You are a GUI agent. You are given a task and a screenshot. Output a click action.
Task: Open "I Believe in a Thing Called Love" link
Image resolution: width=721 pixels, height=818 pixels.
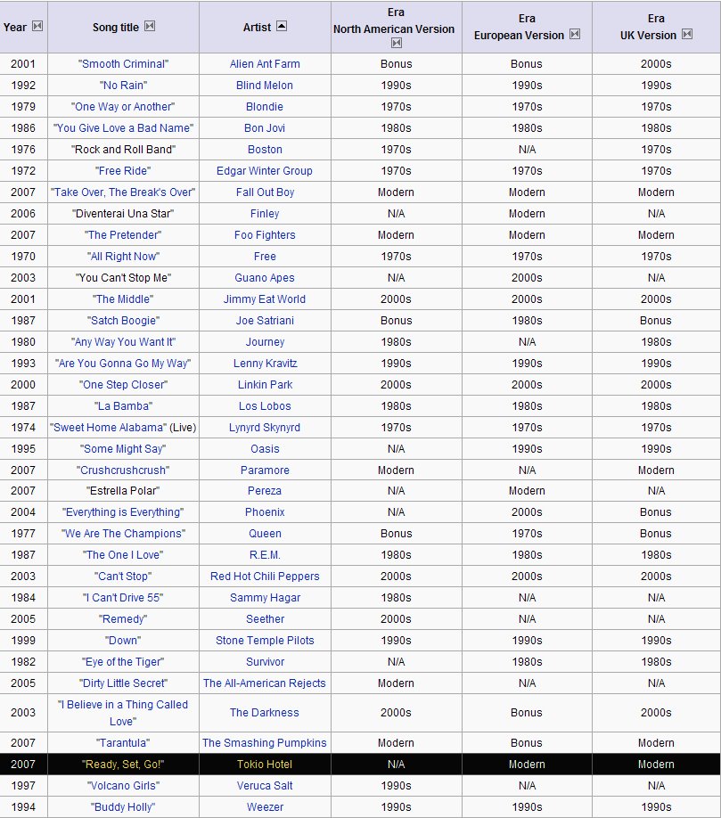(x=123, y=713)
